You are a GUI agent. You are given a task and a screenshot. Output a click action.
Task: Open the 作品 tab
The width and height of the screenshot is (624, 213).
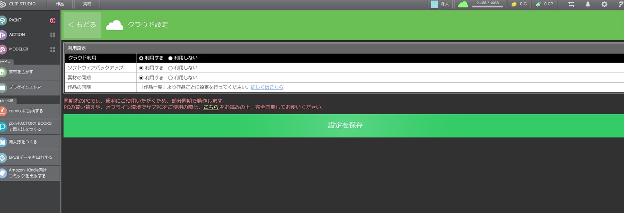(x=60, y=4)
